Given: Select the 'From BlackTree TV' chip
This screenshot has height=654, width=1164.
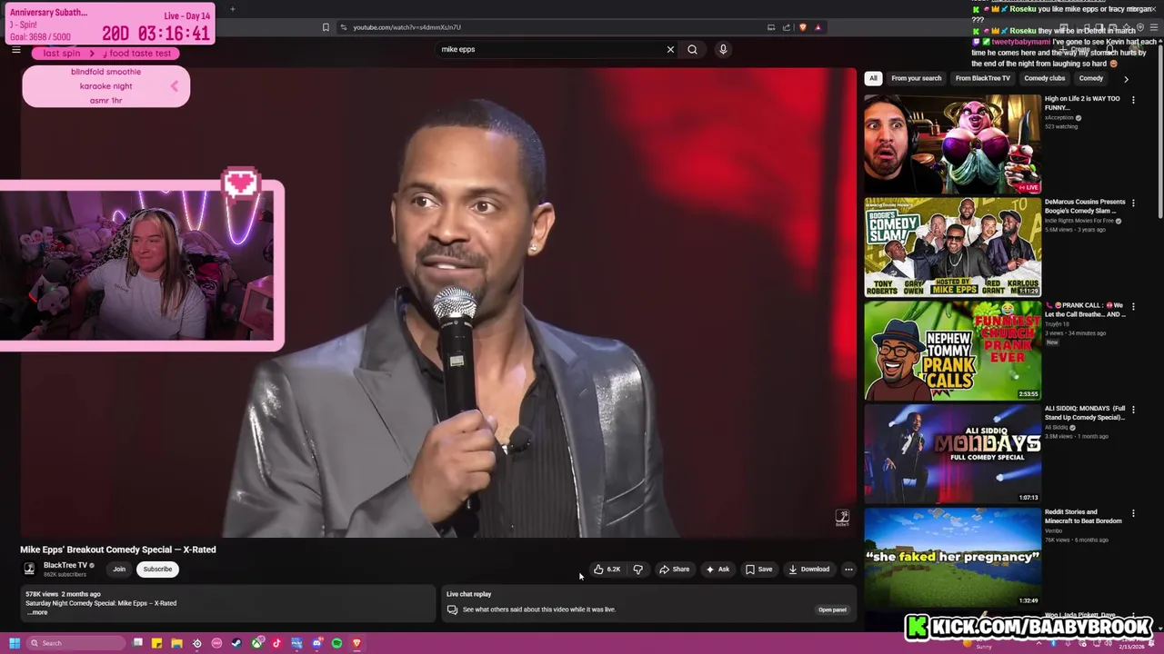Looking at the screenshot, I should [x=982, y=78].
